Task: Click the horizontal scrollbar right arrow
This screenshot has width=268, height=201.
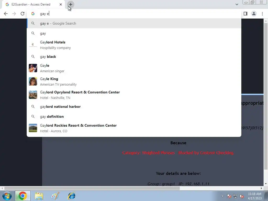Action: click(261, 188)
